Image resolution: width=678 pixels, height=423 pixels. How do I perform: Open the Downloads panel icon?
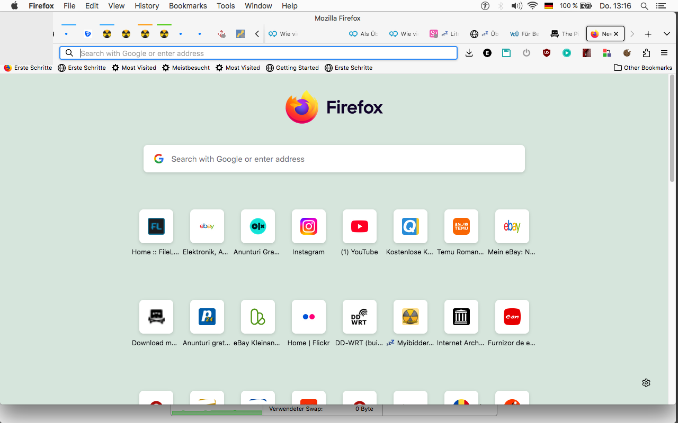[469, 53]
